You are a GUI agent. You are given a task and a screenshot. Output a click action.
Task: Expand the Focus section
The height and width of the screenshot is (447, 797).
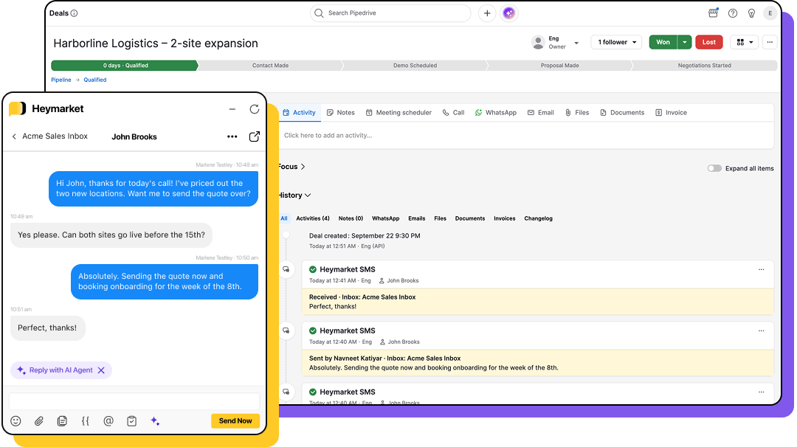coord(291,167)
